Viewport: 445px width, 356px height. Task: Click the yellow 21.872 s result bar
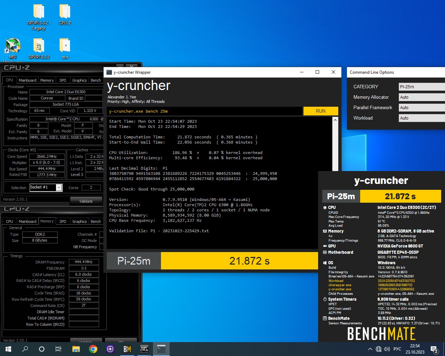(x=240, y=261)
